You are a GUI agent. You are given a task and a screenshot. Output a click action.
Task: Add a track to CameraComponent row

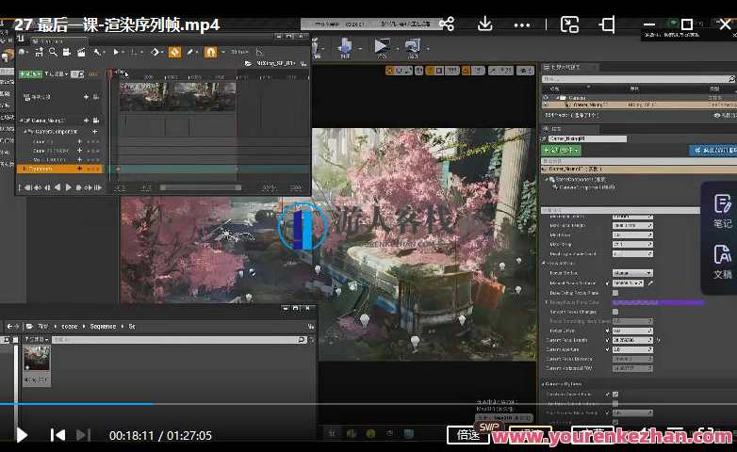coord(94,132)
